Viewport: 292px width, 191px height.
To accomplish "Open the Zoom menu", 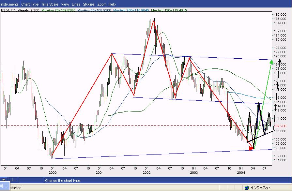I will click(102, 4).
